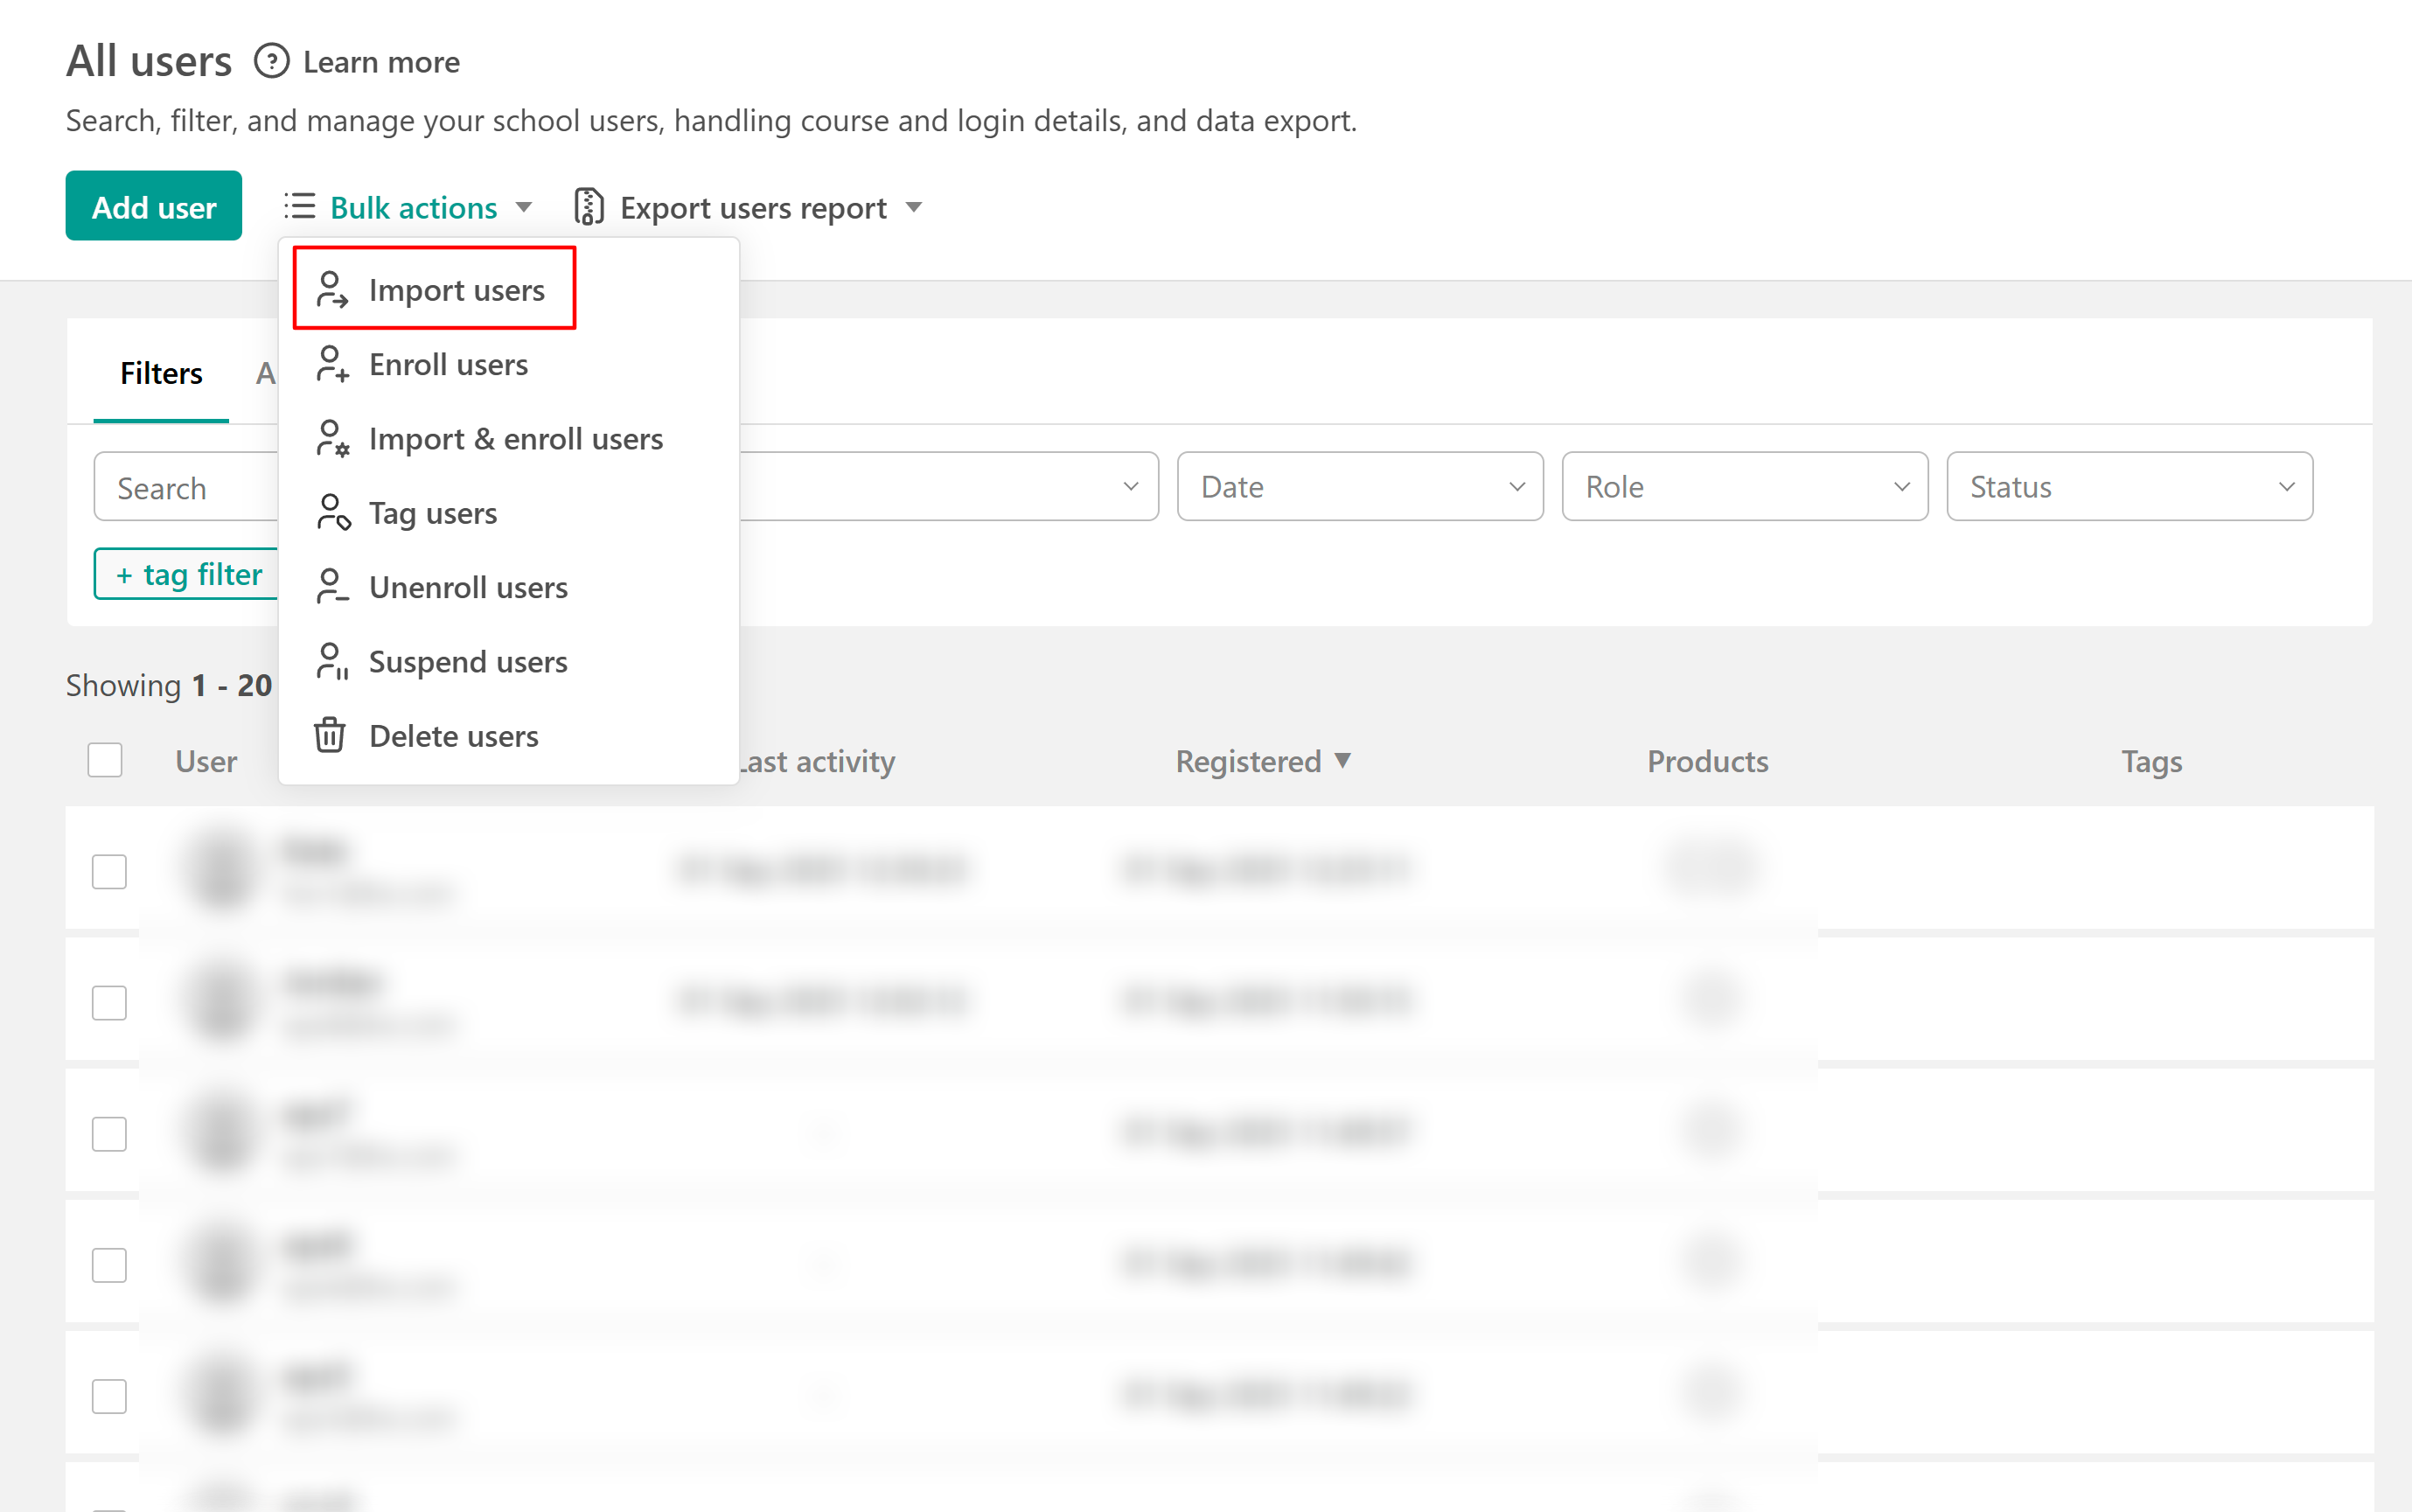Viewport: 2412px width, 1512px height.
Task: Open the Date filter dropdown
Action: click(1359, 487)
